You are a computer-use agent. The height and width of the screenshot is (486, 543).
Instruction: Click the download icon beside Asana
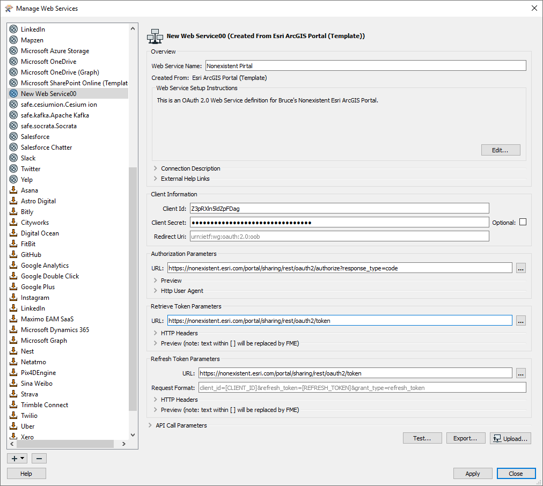pos(13,190)
